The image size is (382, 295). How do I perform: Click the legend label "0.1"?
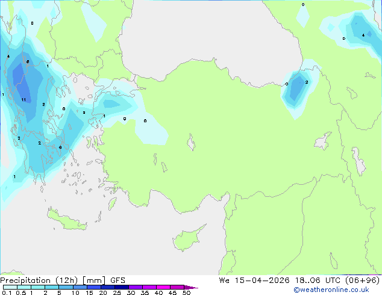(x=7, y=293)
